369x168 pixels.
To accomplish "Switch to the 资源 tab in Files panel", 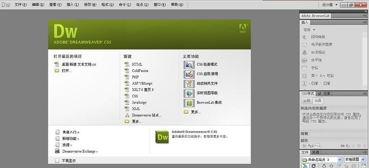I will (x=316, y=152).
